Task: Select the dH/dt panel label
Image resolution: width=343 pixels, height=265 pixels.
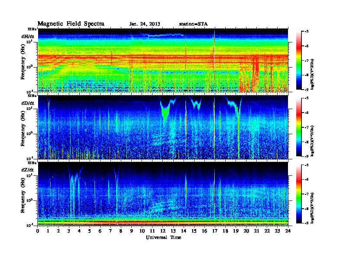Action: point(28,36)
